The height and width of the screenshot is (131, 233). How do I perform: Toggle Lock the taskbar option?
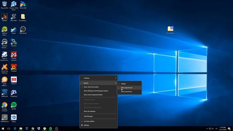(99, 121)
